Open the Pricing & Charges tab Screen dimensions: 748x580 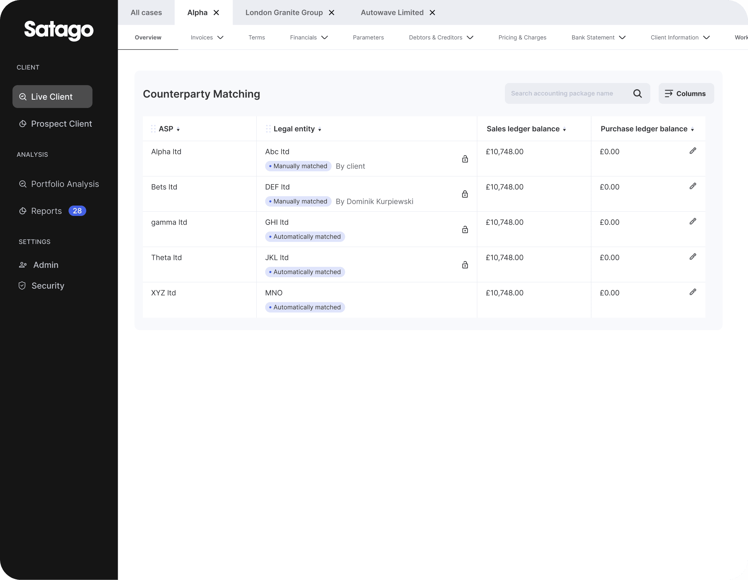[522, 37]
